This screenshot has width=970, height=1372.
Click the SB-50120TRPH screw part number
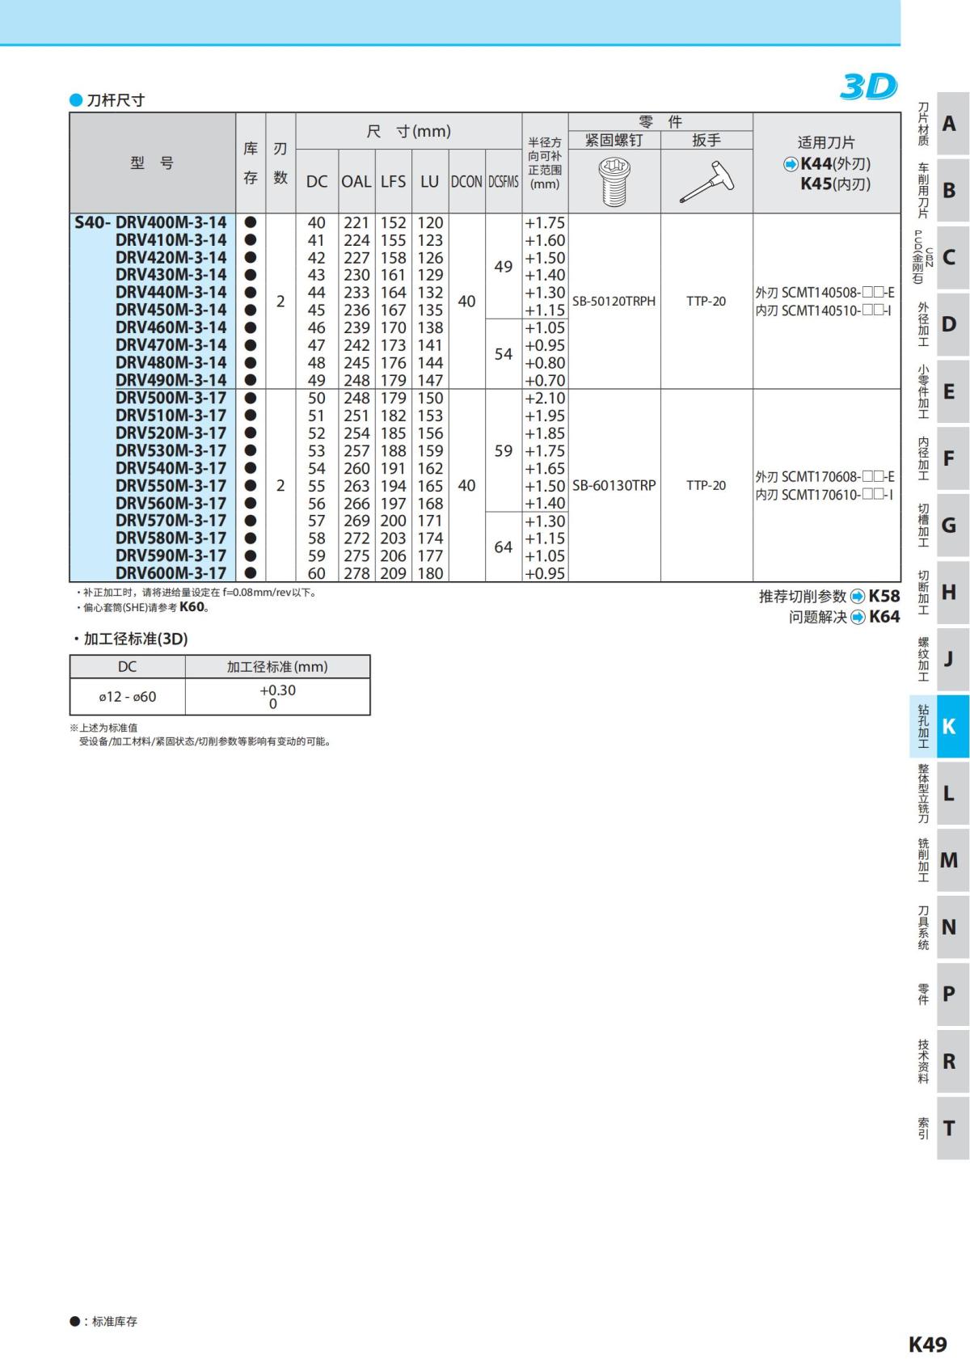(614, 302)
